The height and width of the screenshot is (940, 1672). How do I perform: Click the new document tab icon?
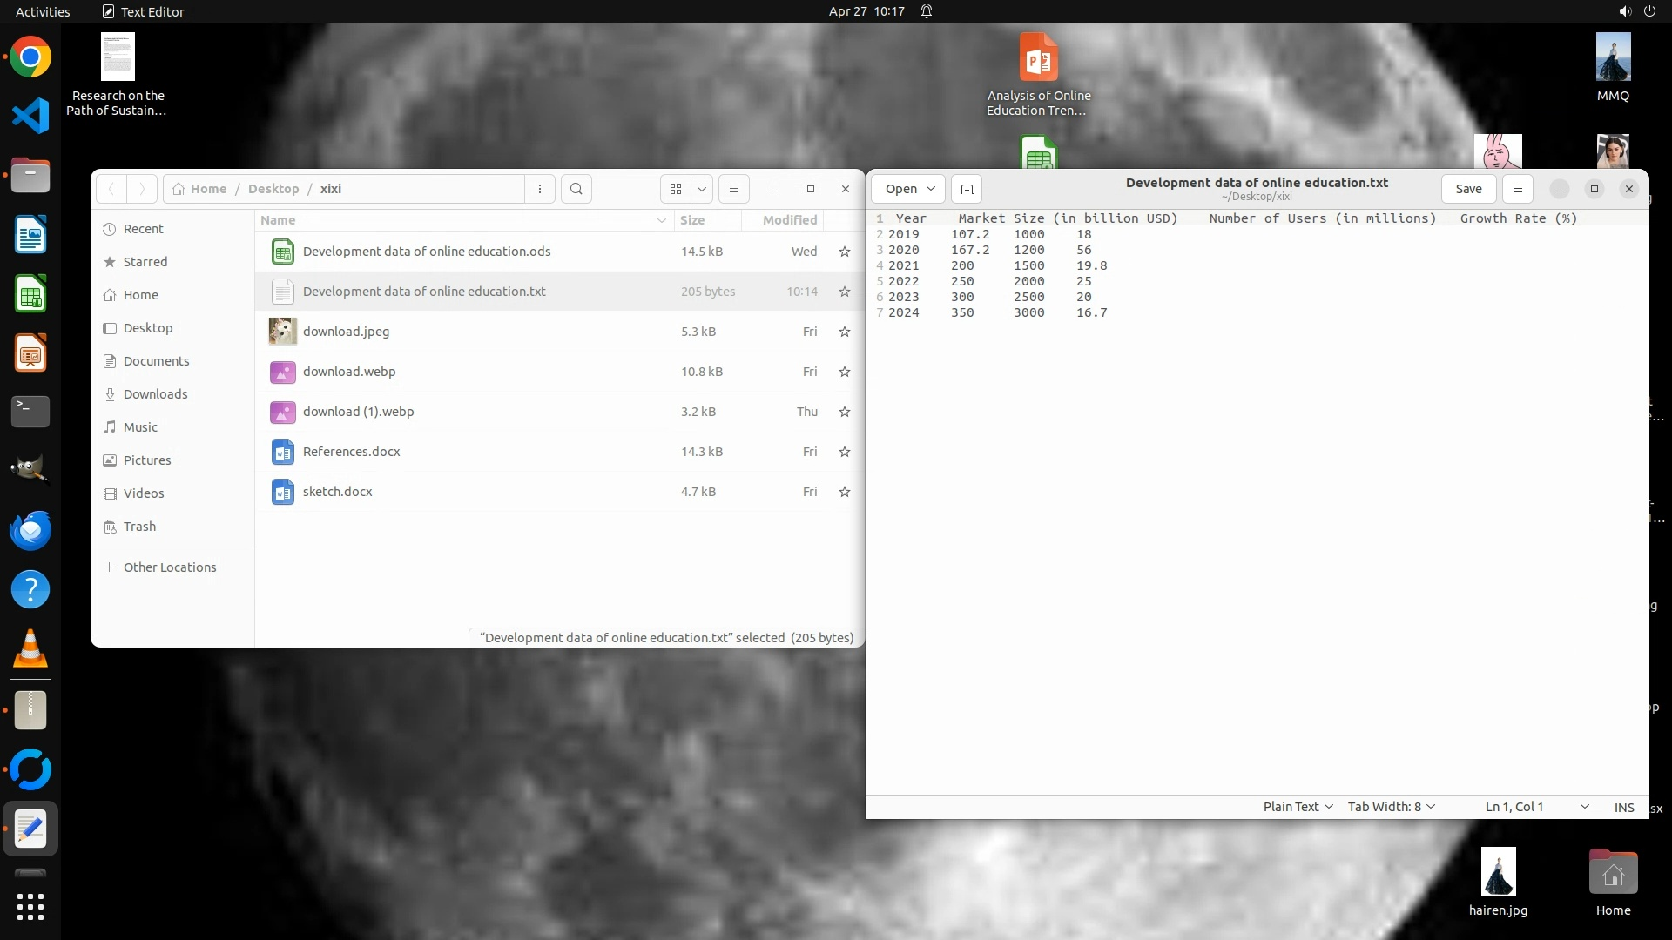[x=967, y=189]
